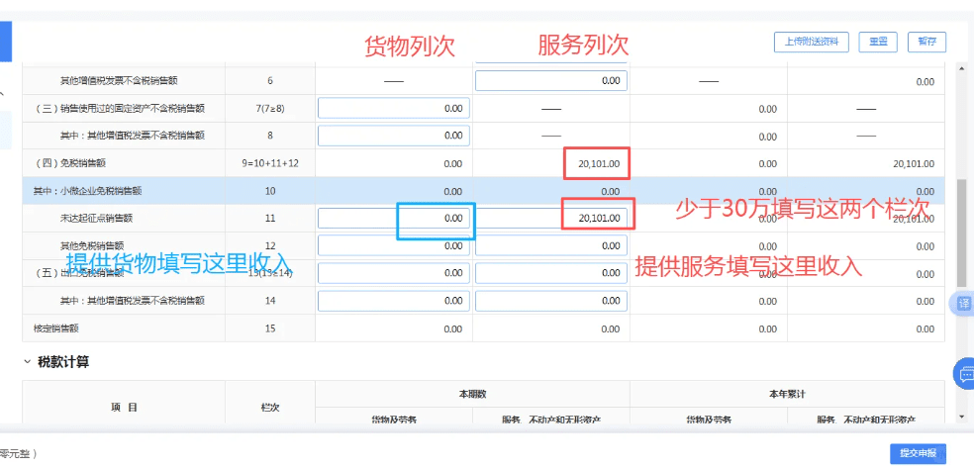
Task: Click the 9=10+11+12 formula cell
Action: (x=270, y=164)
